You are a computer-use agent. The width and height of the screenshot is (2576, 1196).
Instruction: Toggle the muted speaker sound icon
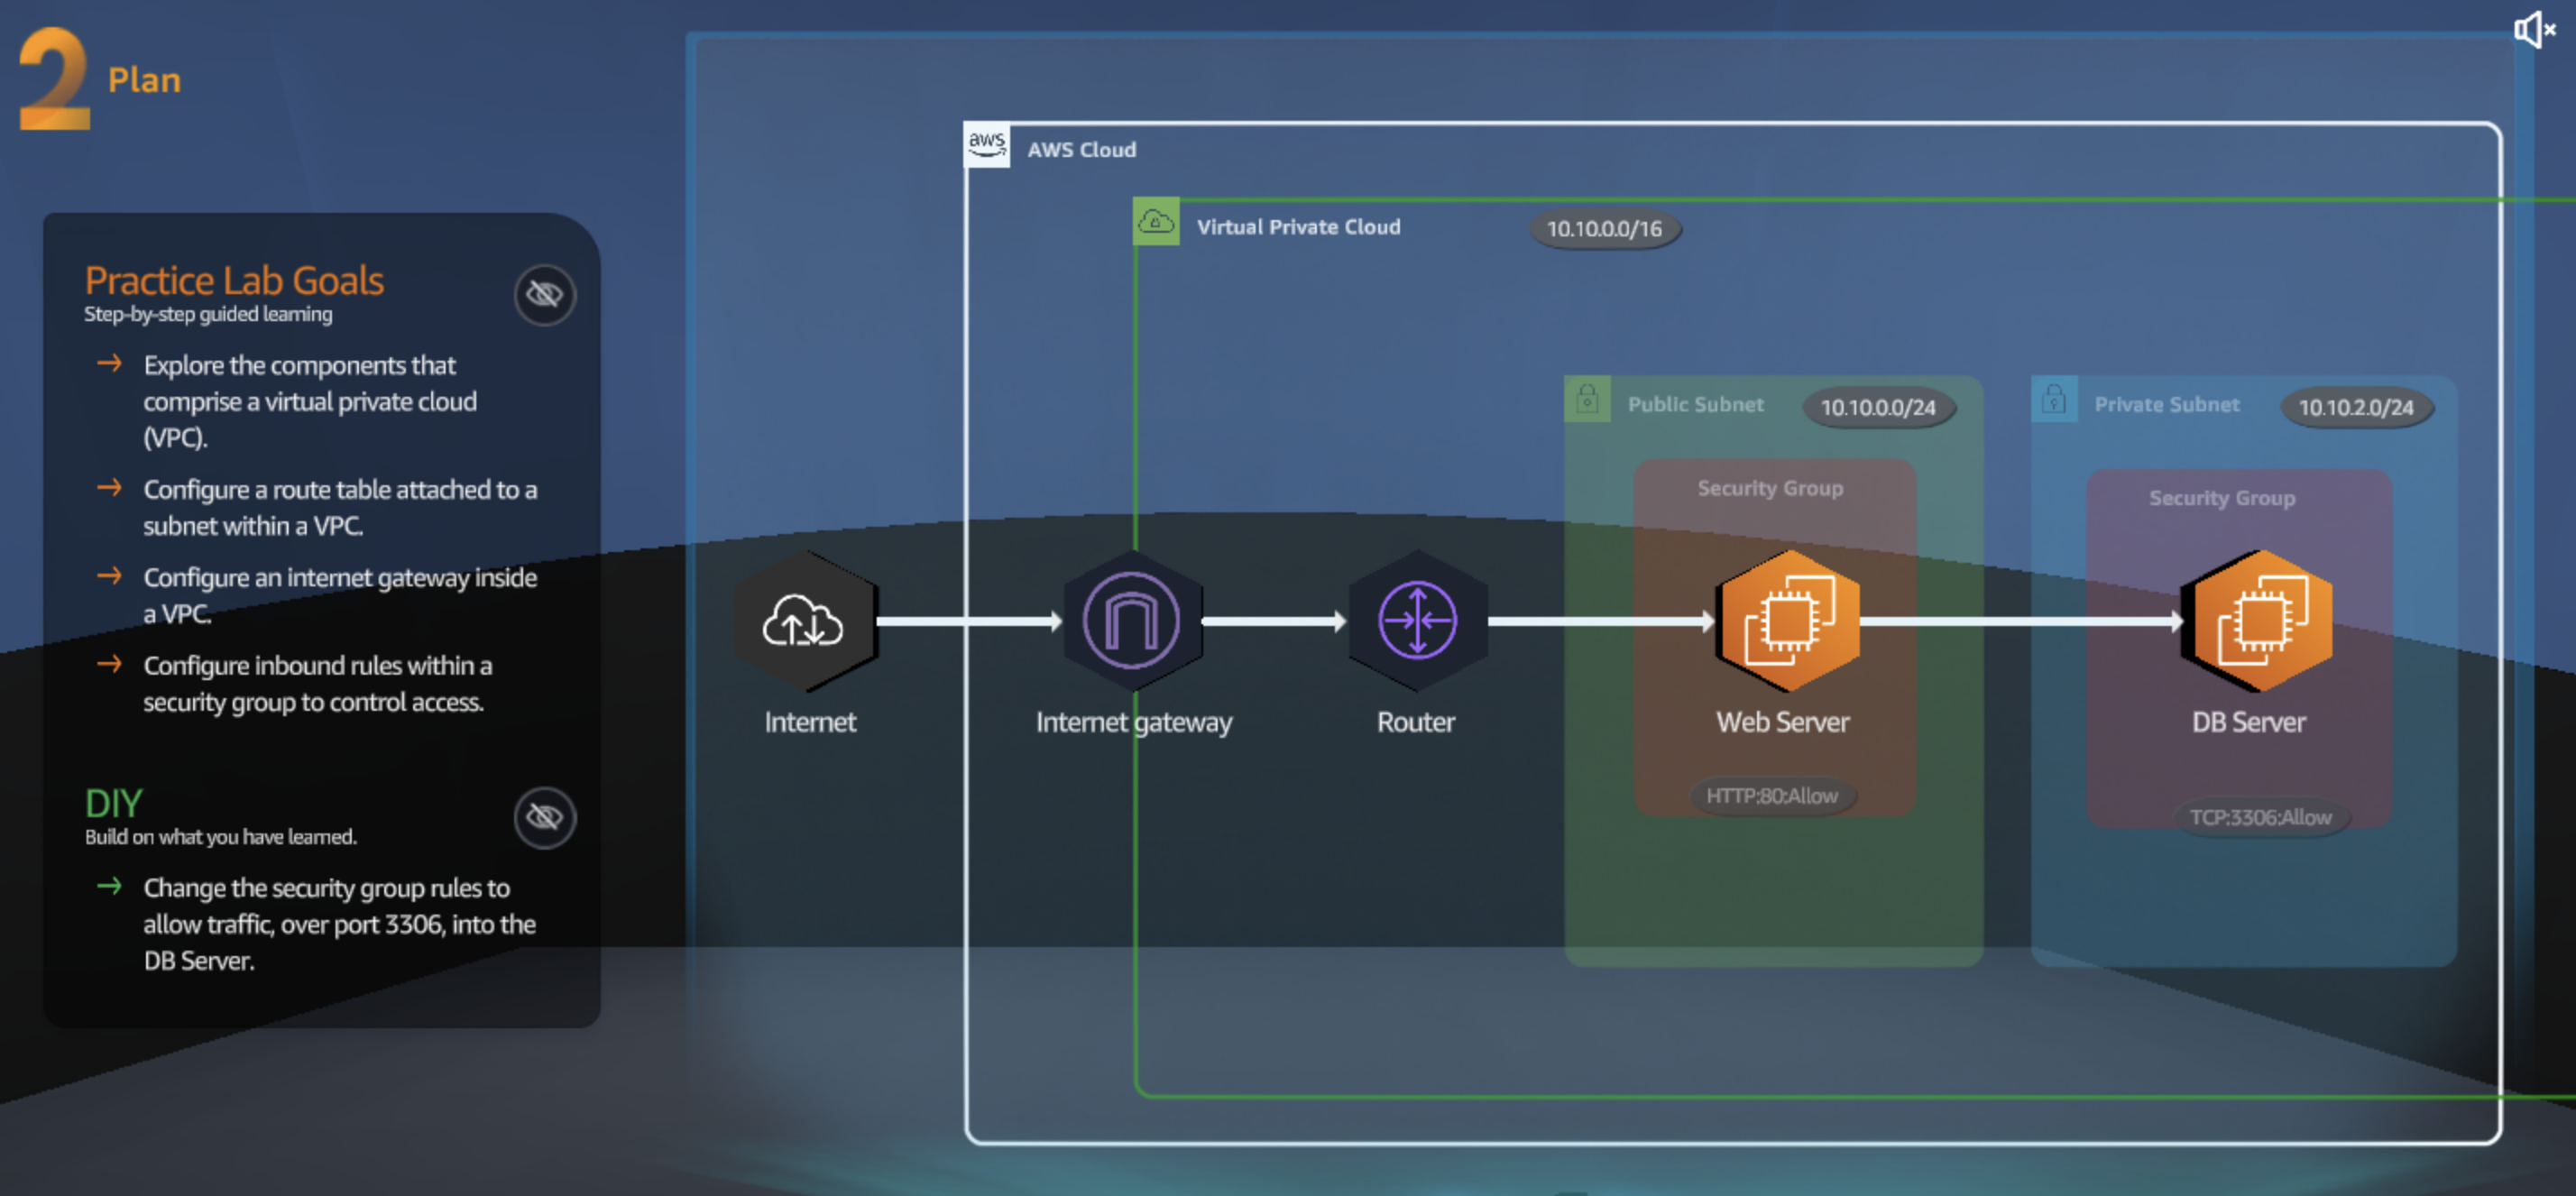click(2534, 30)
